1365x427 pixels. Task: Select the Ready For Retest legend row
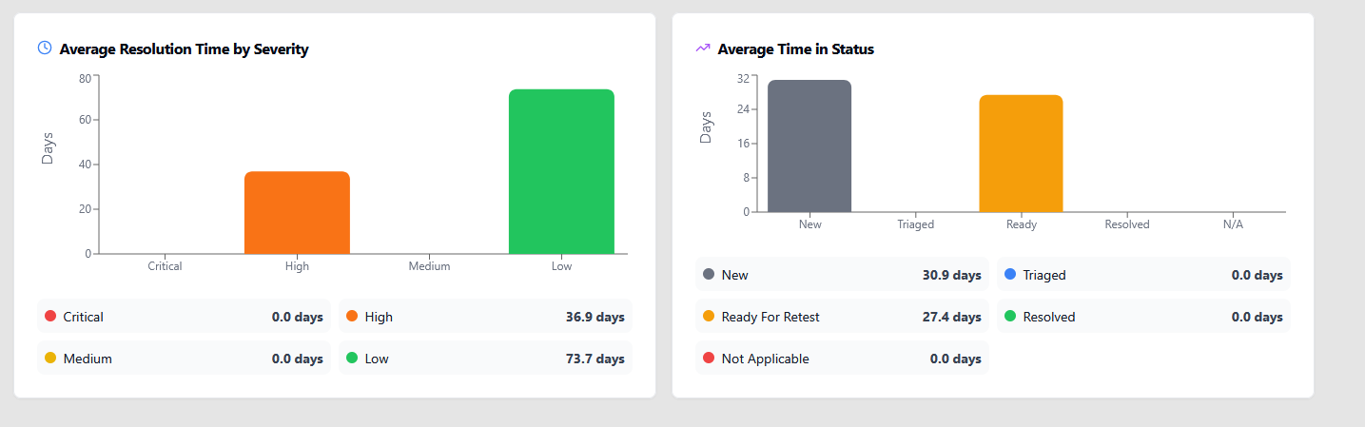[x=842, y=317]
